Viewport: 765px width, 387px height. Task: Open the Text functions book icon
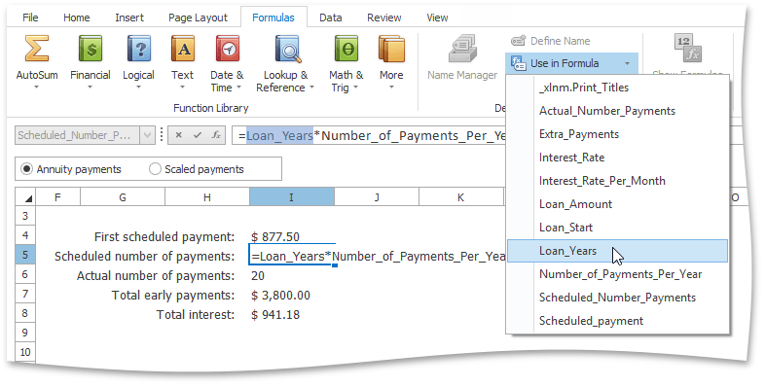click(x=182, y=49)
